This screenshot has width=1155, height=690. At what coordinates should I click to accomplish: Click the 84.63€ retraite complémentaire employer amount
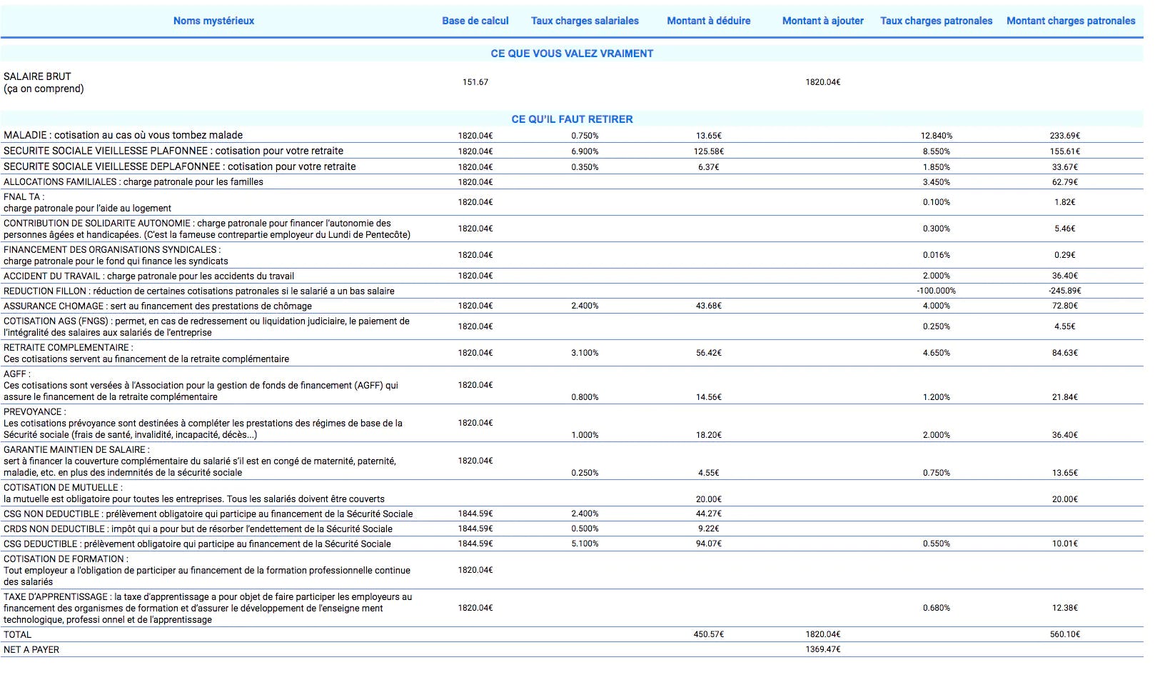1065,353
